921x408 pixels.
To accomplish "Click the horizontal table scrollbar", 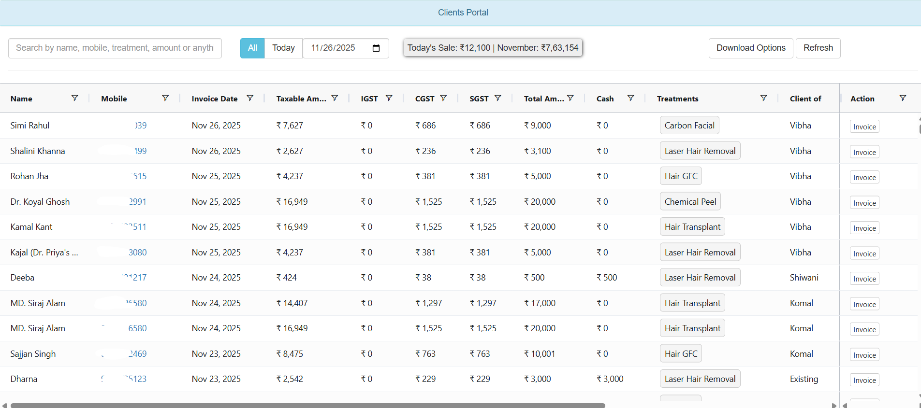I will [307, 405].
